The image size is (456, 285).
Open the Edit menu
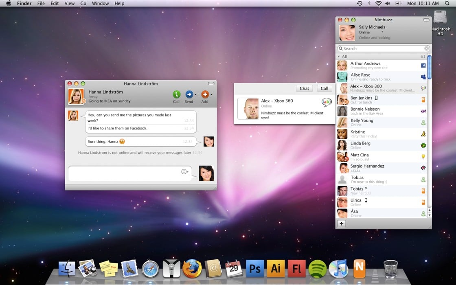[x=55, y=4]
